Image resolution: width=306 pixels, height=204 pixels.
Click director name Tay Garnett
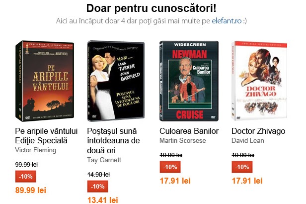coord(104,160)
